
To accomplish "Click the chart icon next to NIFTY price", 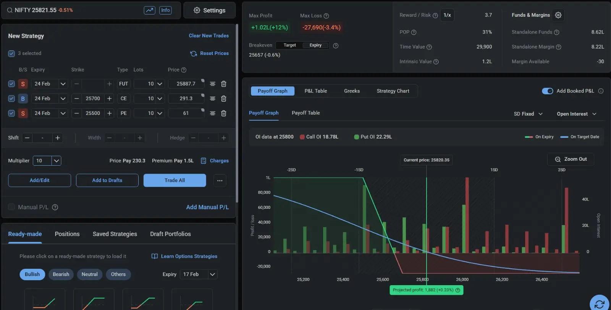I will [149, 10].
